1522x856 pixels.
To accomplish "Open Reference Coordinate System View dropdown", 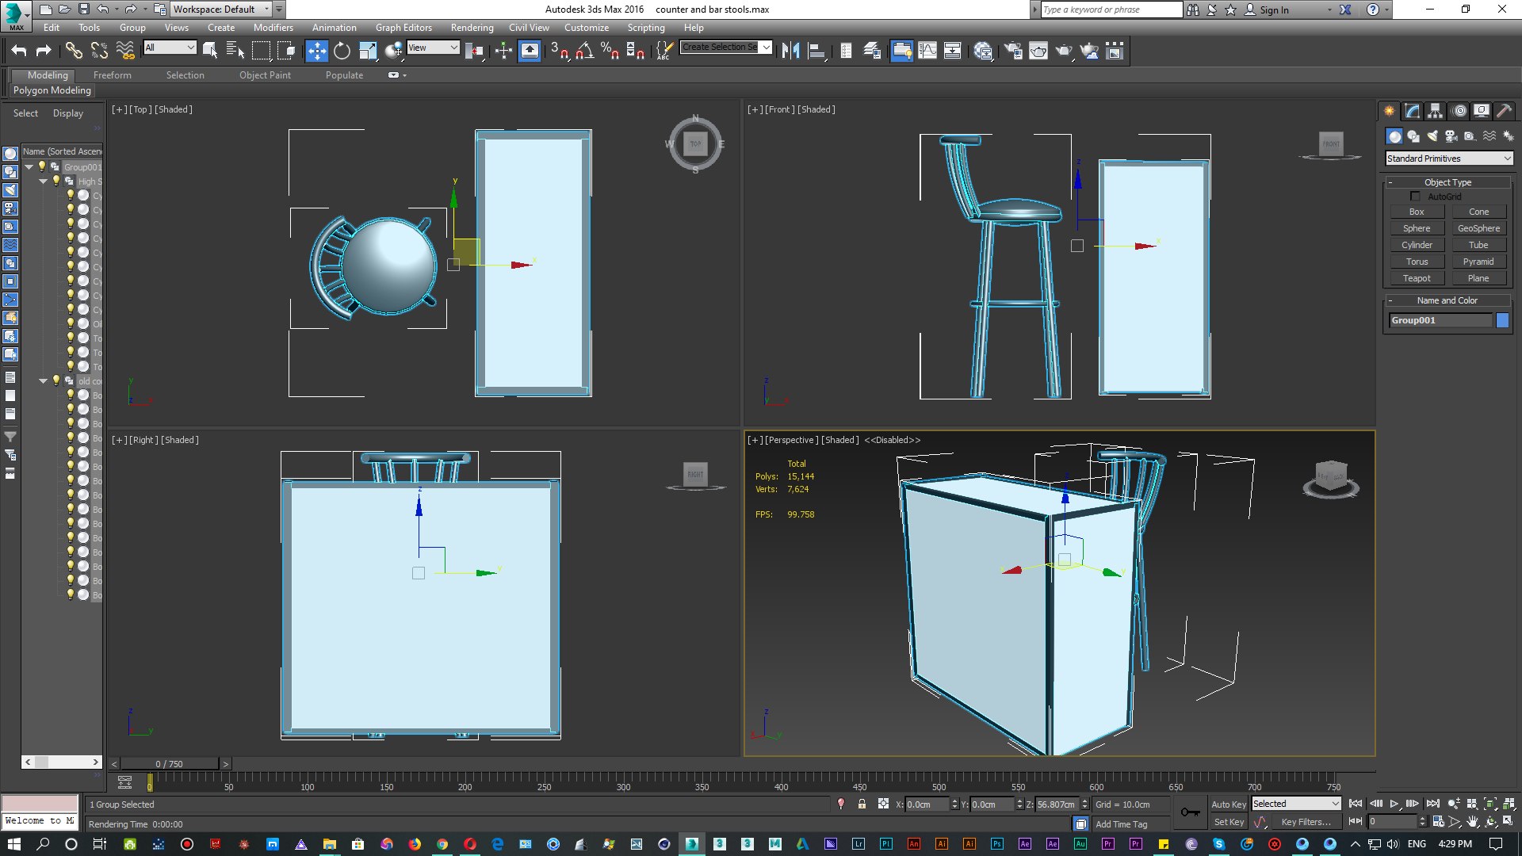I will pos(433,48).
